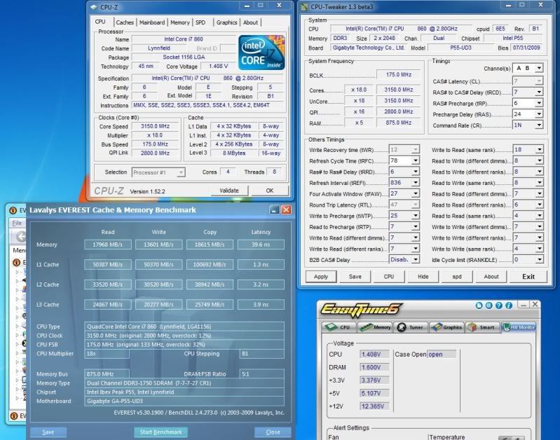The height and width of the screenshot is (440, 560).
Task: Click the CPU-Z title bar icon
Action: (94, 7)
